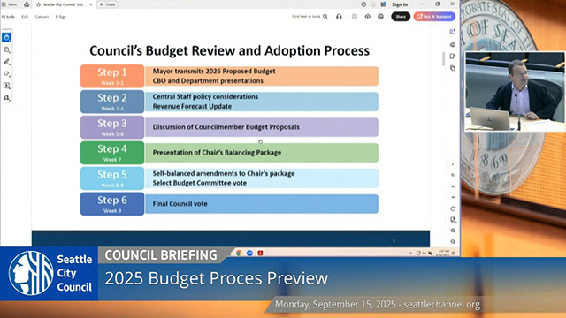Click Sign in link
This screenshot has height=318, width=566.
[400, 4]
